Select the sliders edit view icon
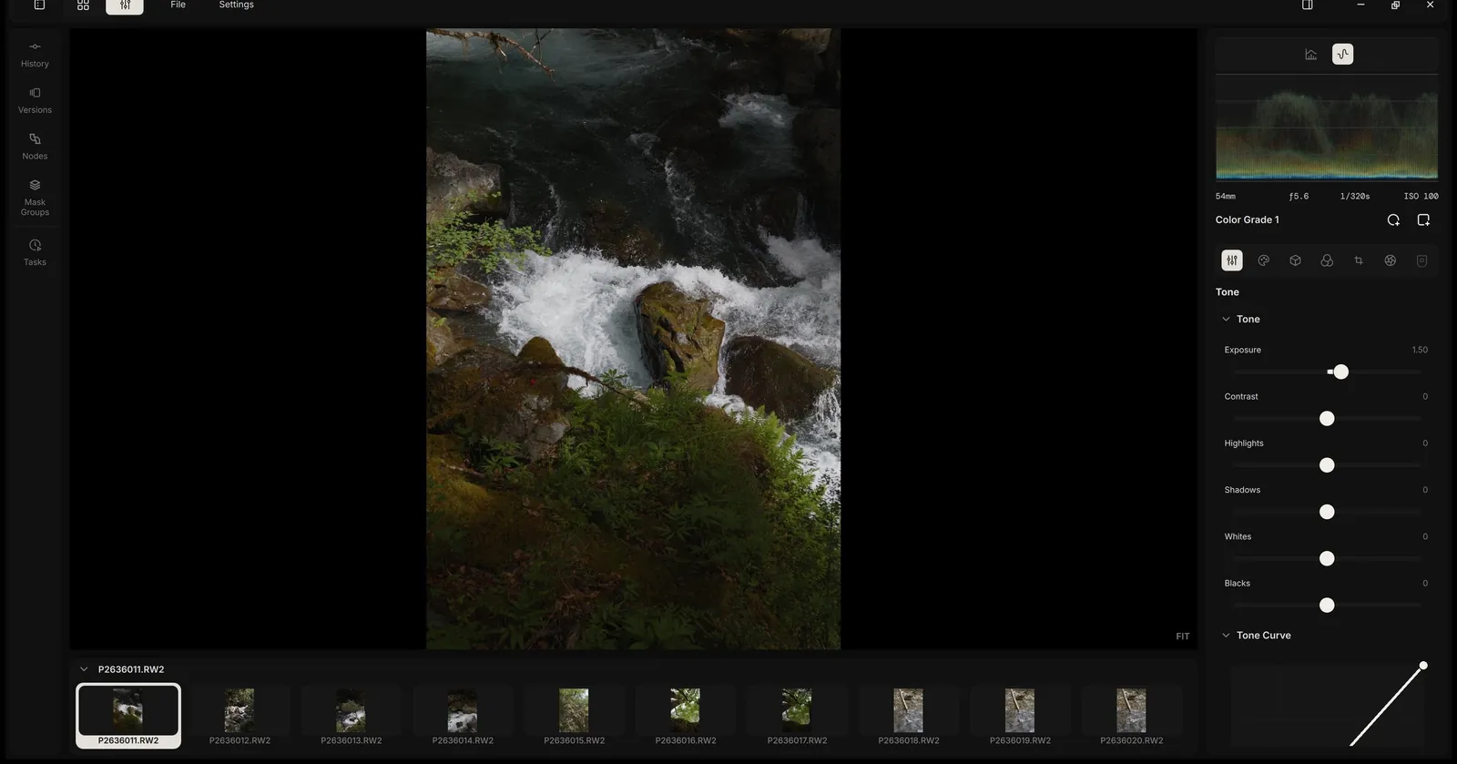 125,5
